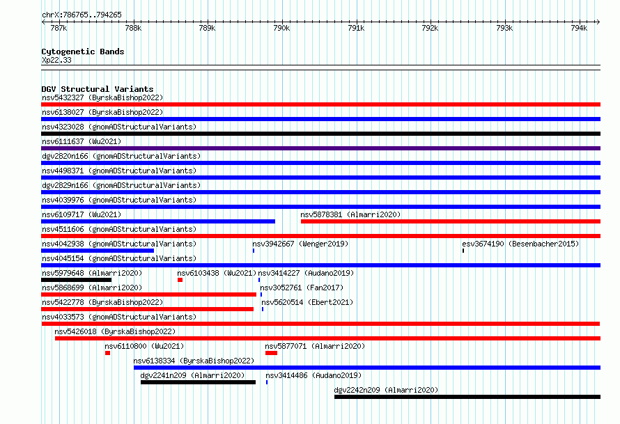Click nsv4033573 gnomAD variant label

[x=119, y=317]
